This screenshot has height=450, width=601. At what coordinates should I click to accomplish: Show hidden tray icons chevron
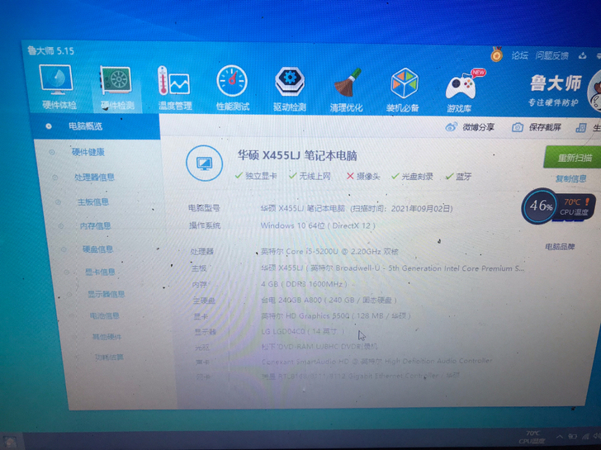pyautogui.click(x=560, y=437)
